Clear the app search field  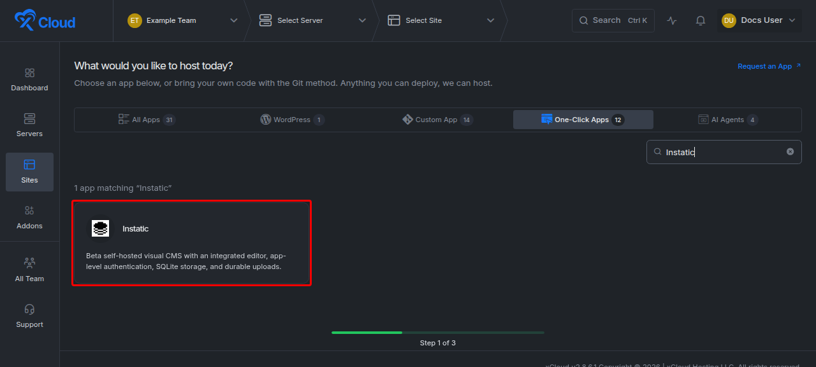click(790, 151)
